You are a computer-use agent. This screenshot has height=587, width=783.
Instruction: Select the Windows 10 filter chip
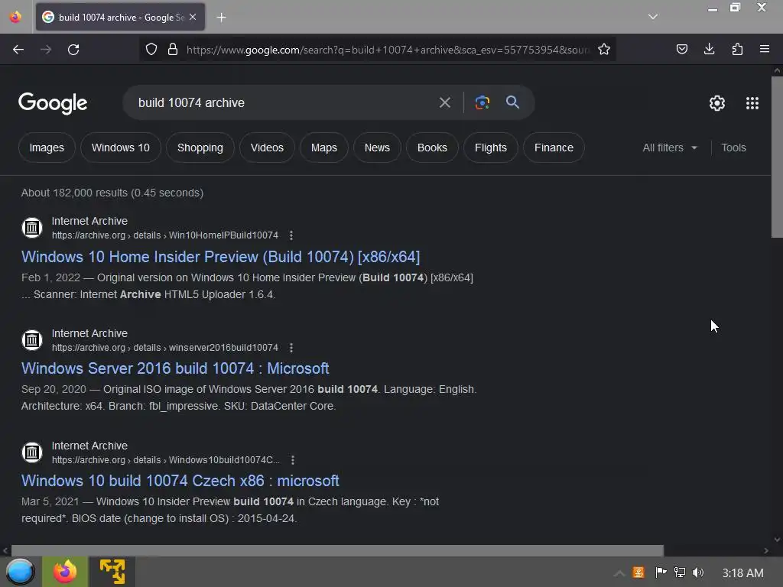tap(120, 148)
